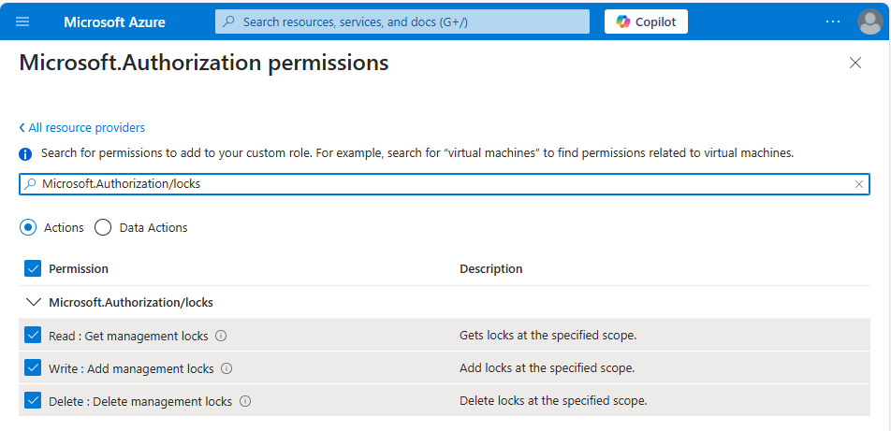Collapse the Microsoft.Authorization/locks group
The width and height of the screenshot is (891, 431).
click(34, 303)
